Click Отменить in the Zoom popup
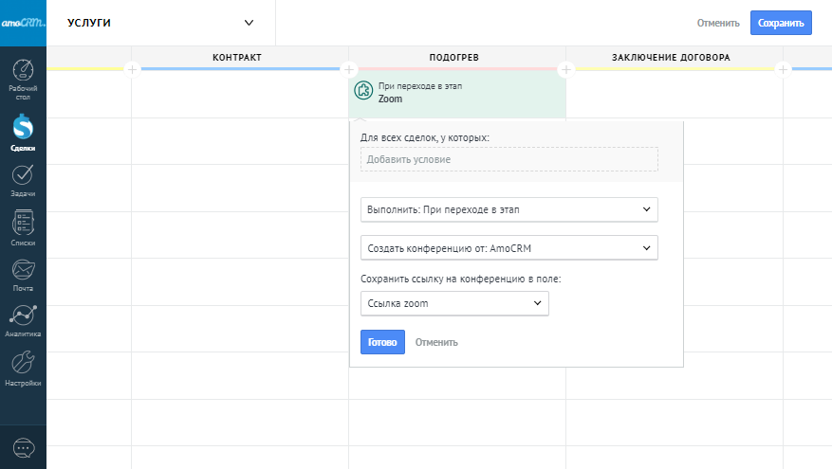832x469 pixels. [x=436, y=342]
